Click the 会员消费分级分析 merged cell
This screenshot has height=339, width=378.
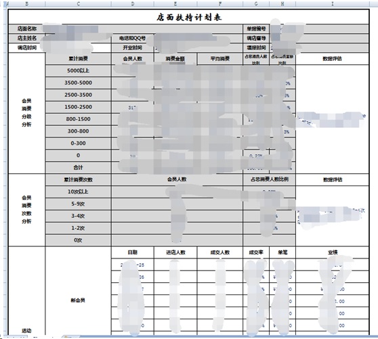[x=26, y=113]
